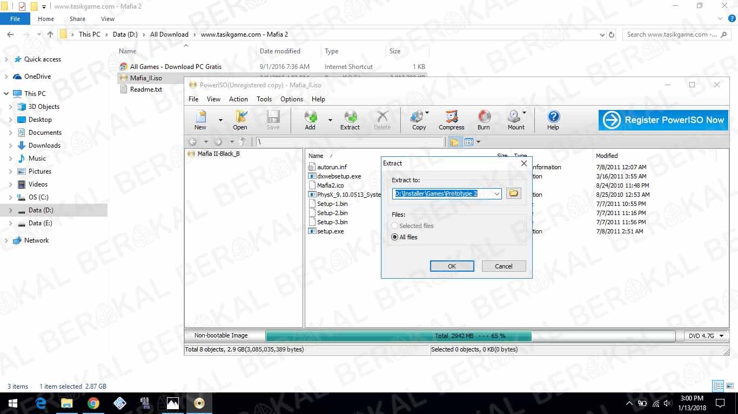The image size is (738, 414).
Task: Click the Extract toolbar icon in PowerISO
Action: (x=350, y=120)
